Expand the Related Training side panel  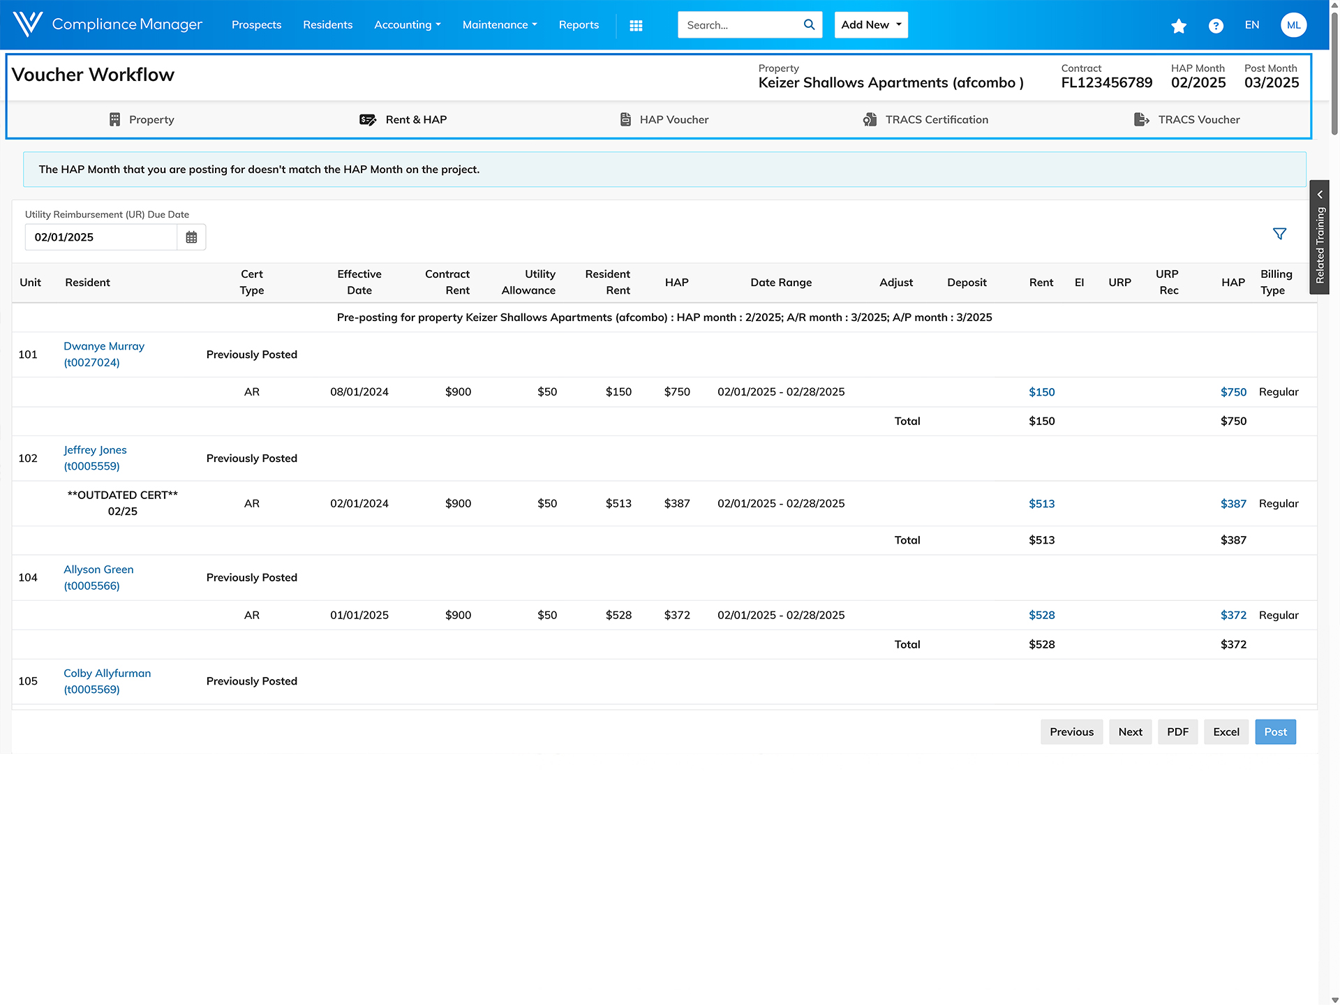[x=1319, y=237]
